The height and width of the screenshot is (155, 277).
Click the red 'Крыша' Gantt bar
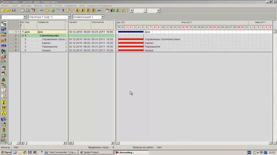tap(131, 50)
